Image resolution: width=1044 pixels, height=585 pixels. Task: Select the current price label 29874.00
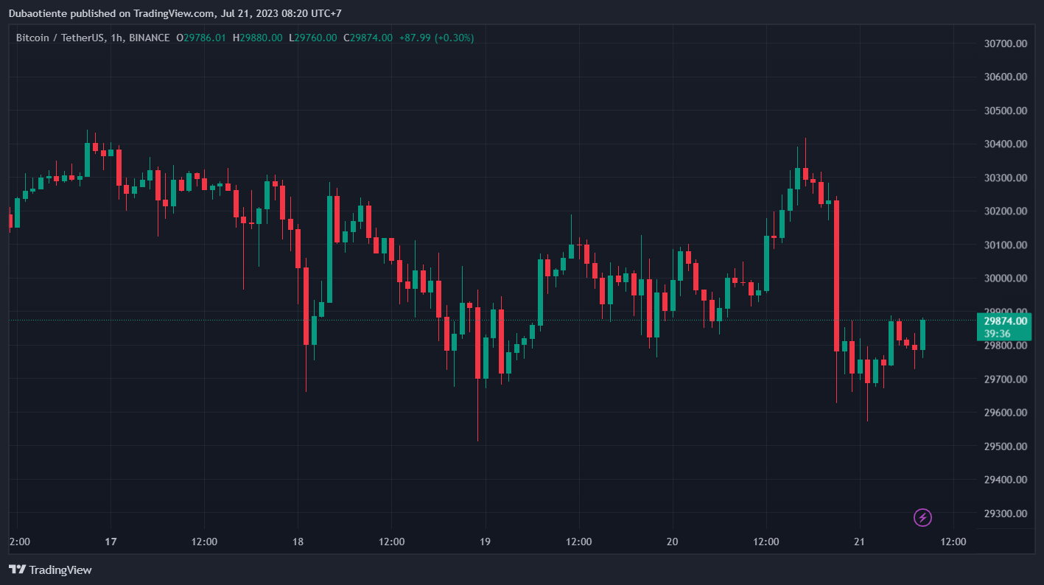[1006, 321]
